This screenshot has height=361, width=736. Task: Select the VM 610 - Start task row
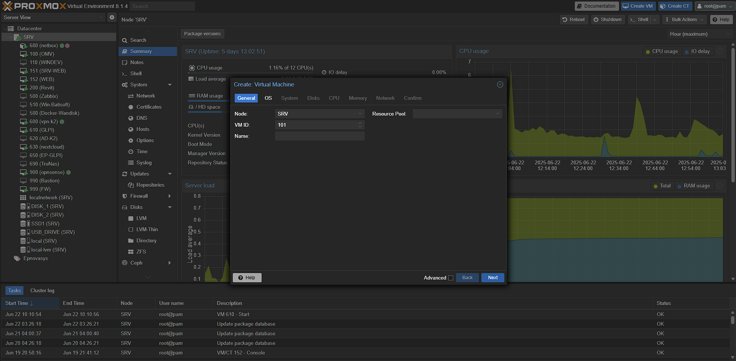pyautogui.click(x=365, y=315)
